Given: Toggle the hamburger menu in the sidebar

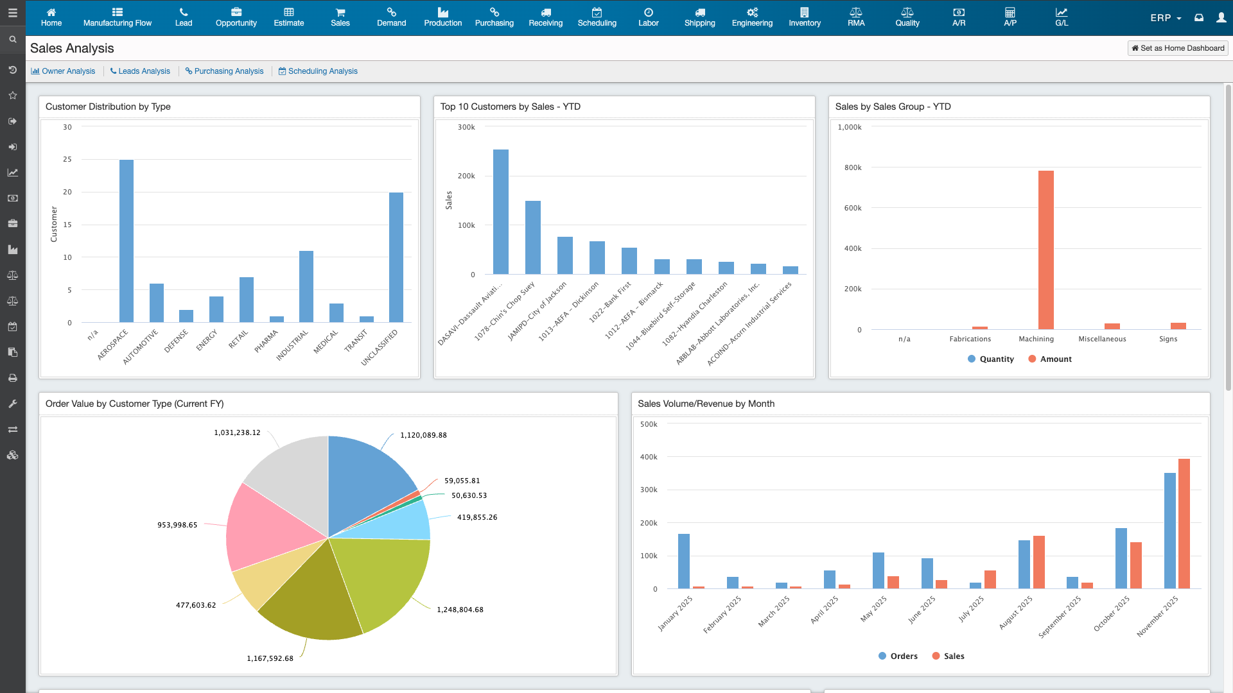Looking at the screenshot, I should (12, 13).
